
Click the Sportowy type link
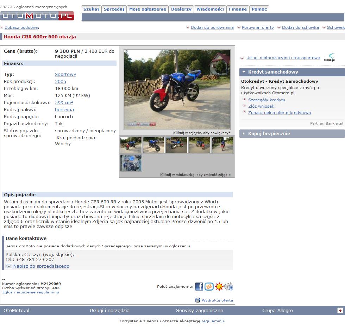pos(65,74)
